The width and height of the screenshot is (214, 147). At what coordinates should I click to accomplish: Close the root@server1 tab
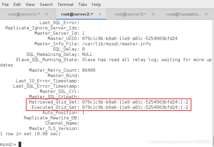click(47, 14)
